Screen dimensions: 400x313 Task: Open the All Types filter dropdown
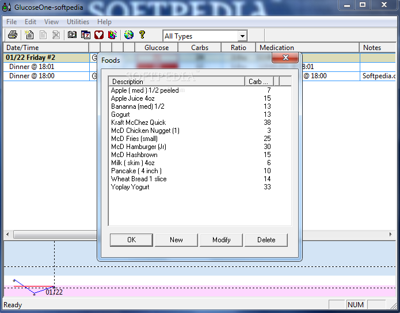pyautogui.click(x=242, y=36)
